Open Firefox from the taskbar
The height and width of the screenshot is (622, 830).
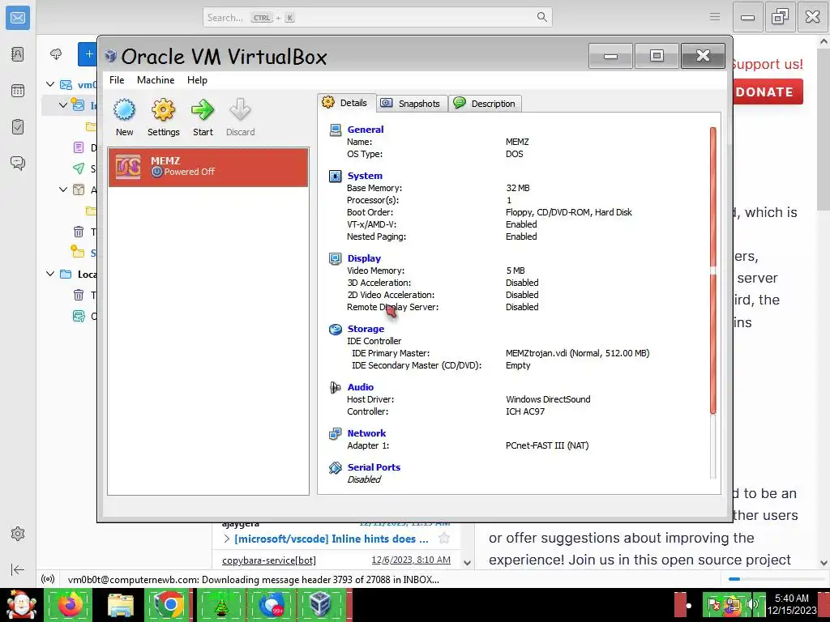[69, 604]
